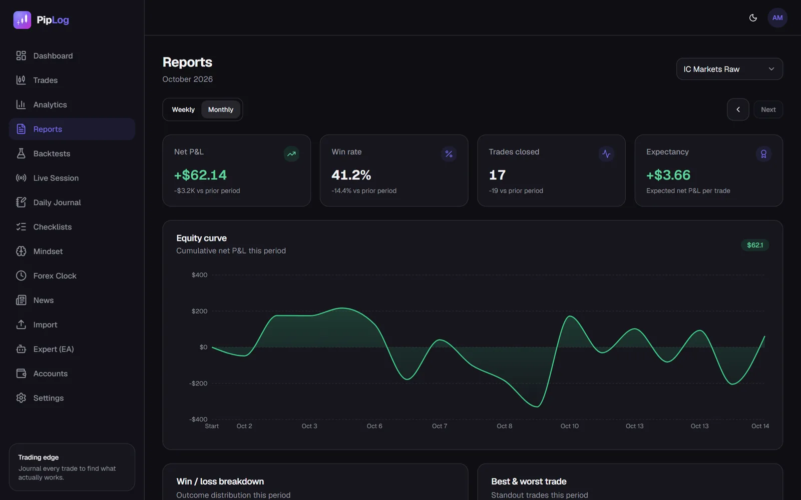Open Trades page label
Viewport: 801px width, 500px height.
coord(46,80)
